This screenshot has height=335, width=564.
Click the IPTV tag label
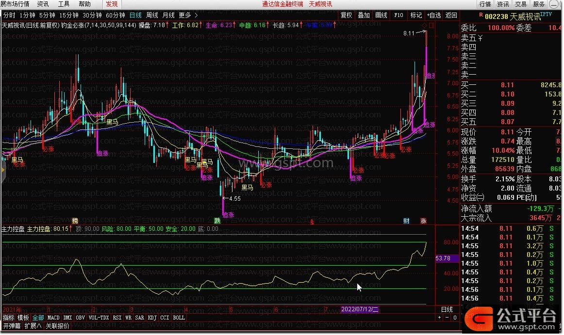pos(546,14)
